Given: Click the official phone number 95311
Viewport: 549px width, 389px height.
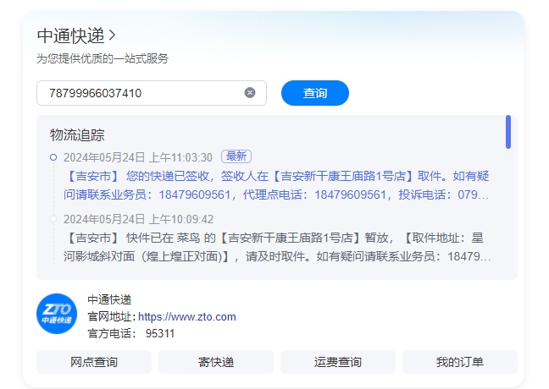Looking at the screenshot, I should [x=160, y=333].
